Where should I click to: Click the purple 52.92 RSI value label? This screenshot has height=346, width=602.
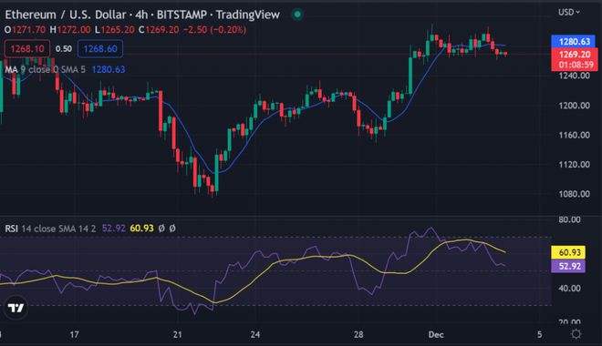click(568, 266)
